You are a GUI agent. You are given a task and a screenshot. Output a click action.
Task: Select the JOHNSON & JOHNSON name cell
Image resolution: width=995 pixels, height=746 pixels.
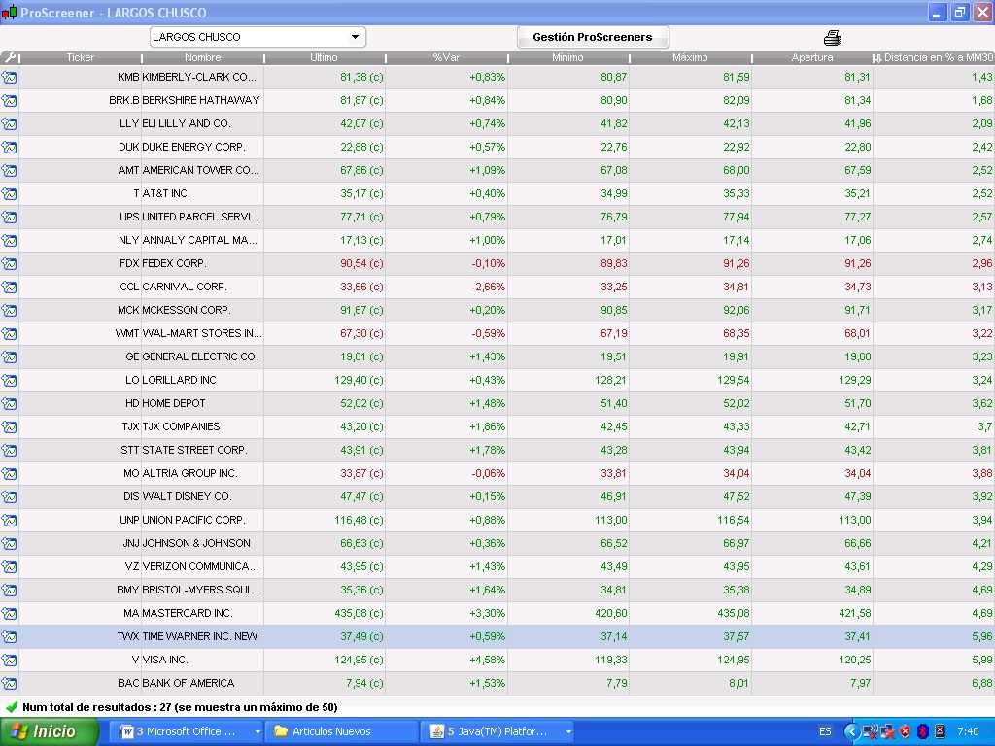tap(202, 544)
